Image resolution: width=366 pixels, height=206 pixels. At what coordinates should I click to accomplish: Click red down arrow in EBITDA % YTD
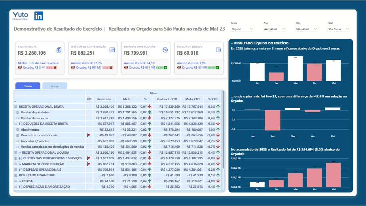click(x=218, y=181)
